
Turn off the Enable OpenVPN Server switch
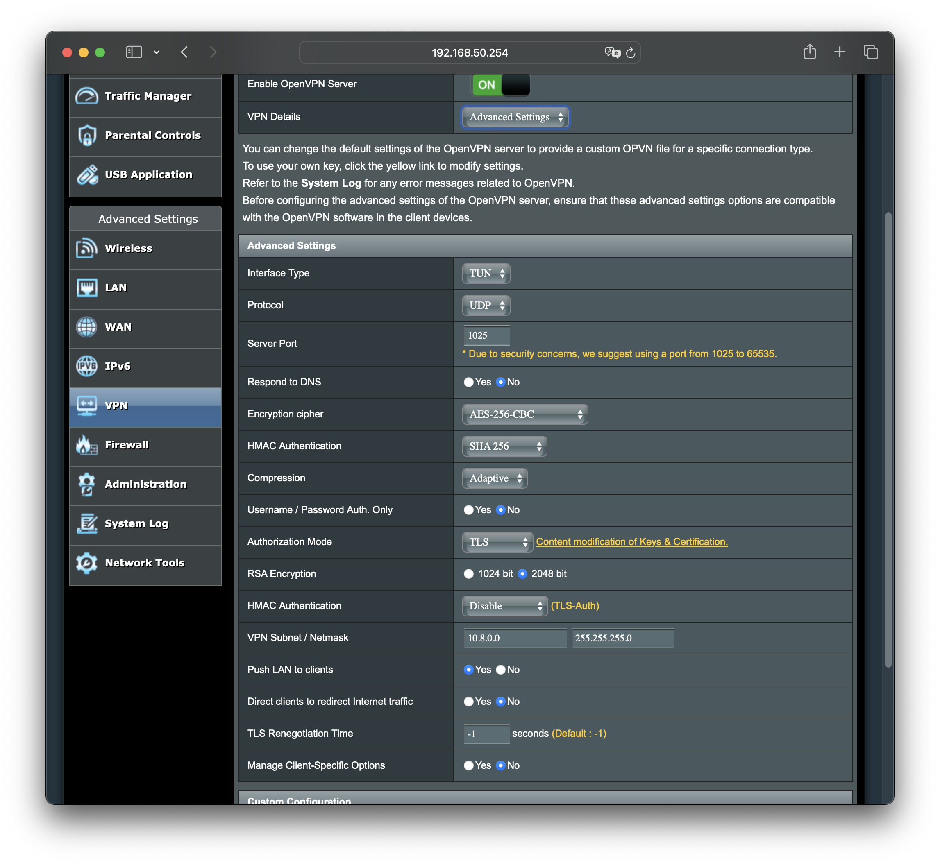tap(500, 85)
